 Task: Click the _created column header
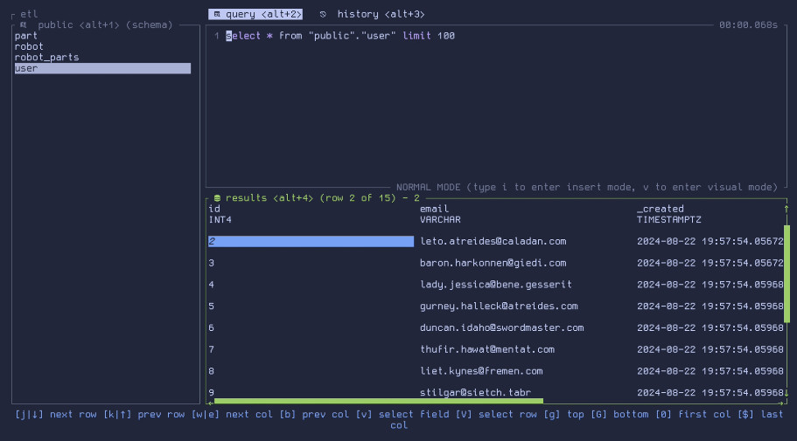(661, 209)
